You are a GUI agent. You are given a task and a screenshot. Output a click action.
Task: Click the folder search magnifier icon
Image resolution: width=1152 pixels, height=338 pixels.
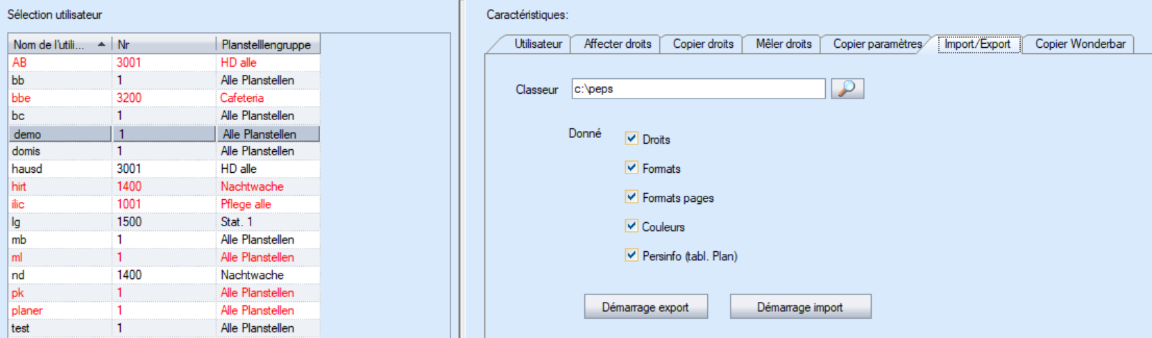pos(847,89)
